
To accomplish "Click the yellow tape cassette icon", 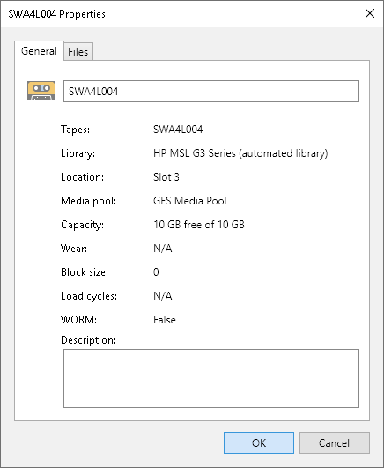I will (41, 91).
